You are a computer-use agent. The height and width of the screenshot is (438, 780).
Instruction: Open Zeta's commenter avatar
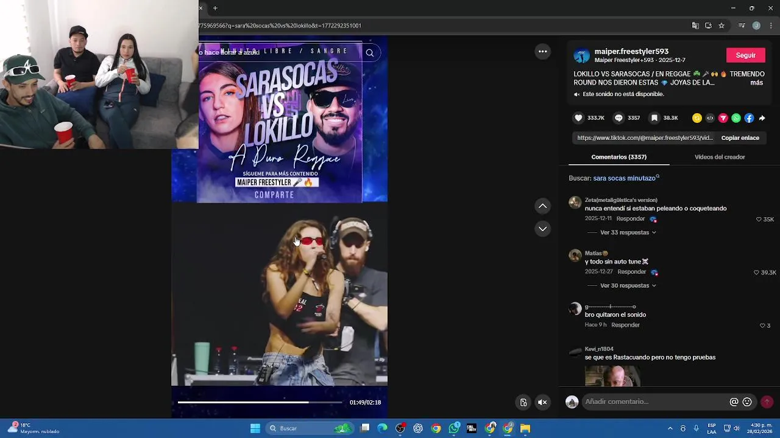pyautogui.click(x=575, y=203)
